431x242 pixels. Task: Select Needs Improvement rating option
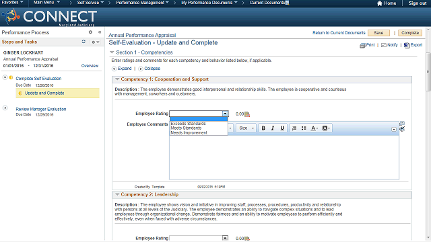point(189,133)
